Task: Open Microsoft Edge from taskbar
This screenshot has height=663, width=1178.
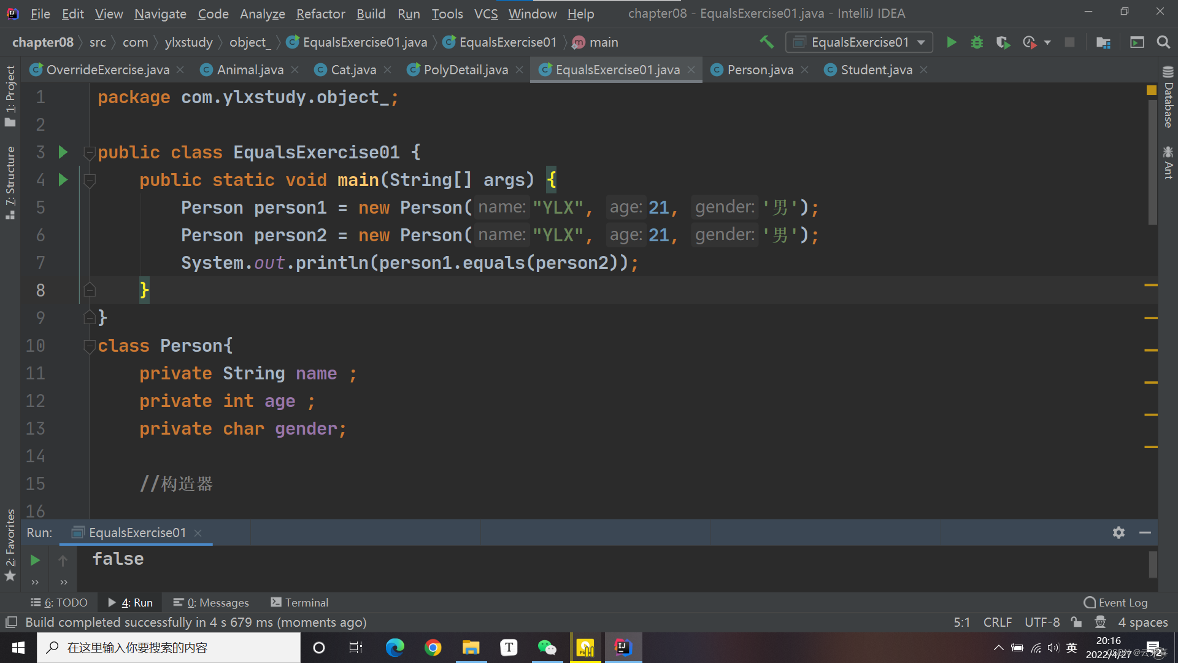Action: pos(395,648)
